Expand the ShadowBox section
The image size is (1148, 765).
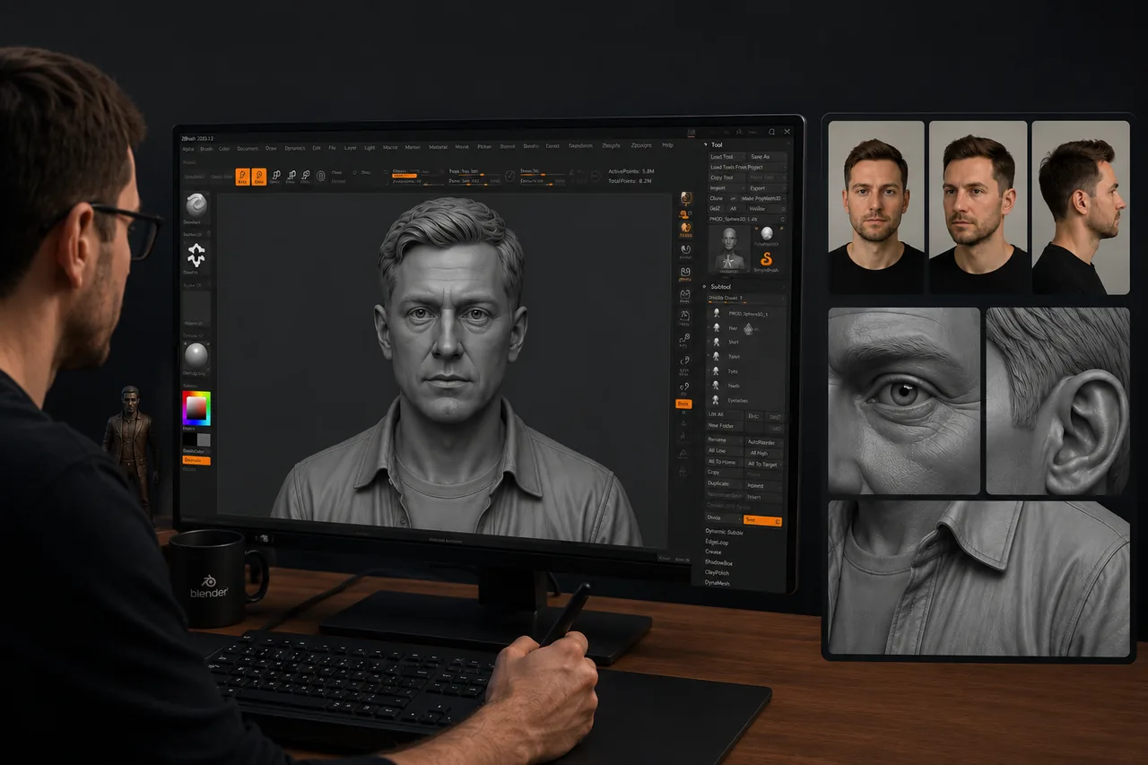pos(718,562)
